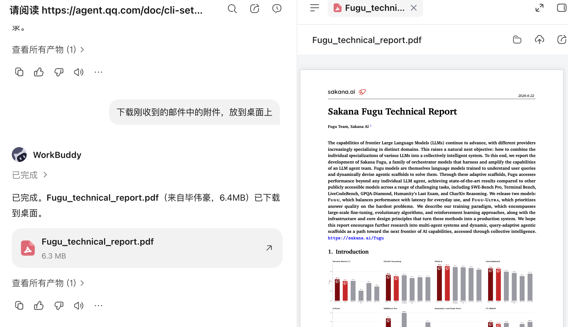Select the Fugu_techni... preview tab
This screenshot has width=568, height=327.
coord(375,8)
